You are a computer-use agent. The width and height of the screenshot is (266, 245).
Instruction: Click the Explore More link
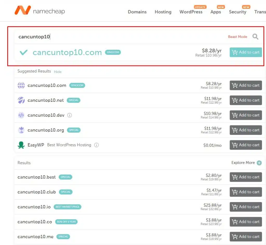coord(243,163)
